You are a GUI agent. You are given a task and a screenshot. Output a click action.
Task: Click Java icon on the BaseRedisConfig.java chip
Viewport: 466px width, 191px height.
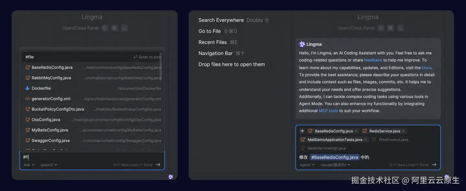[310, 131]
